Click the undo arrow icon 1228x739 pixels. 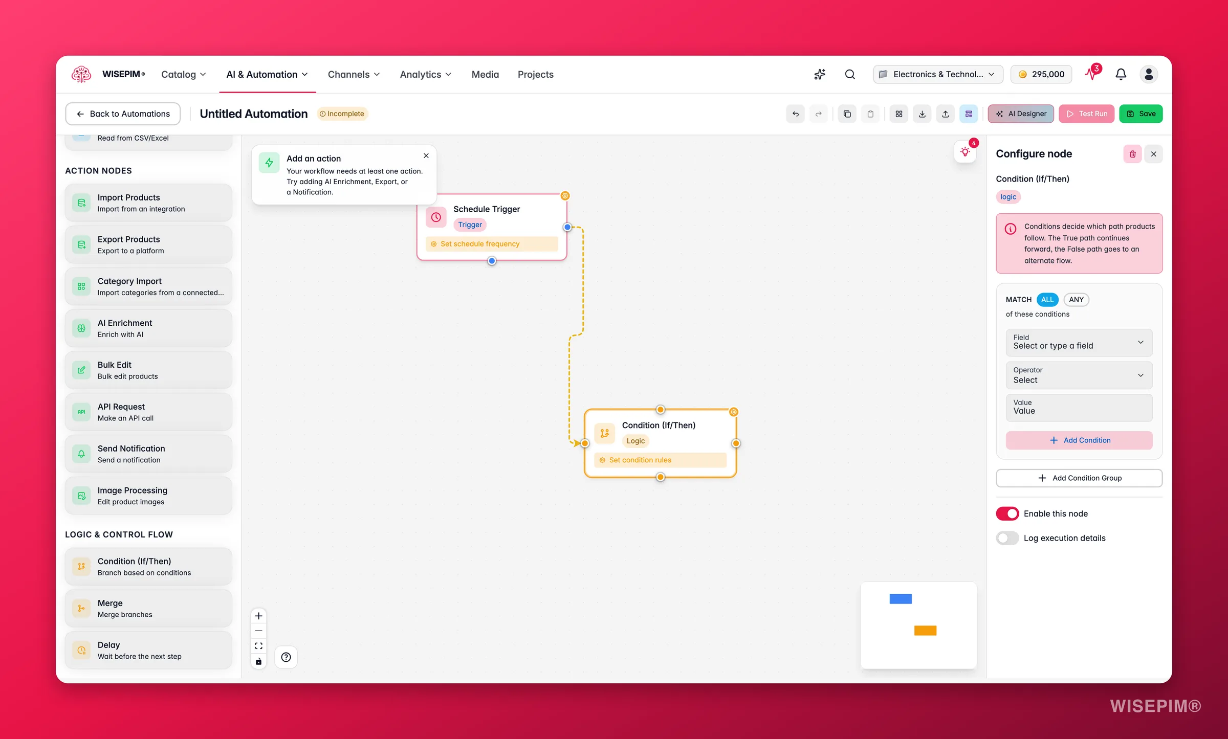(x=796, y=114)
